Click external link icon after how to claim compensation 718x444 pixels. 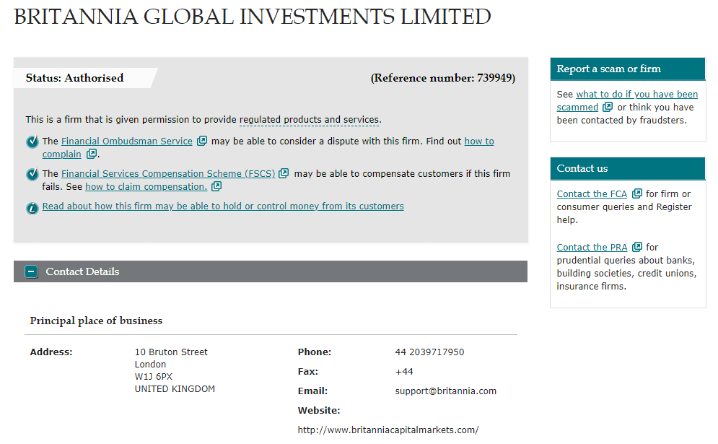click(216, 186)
